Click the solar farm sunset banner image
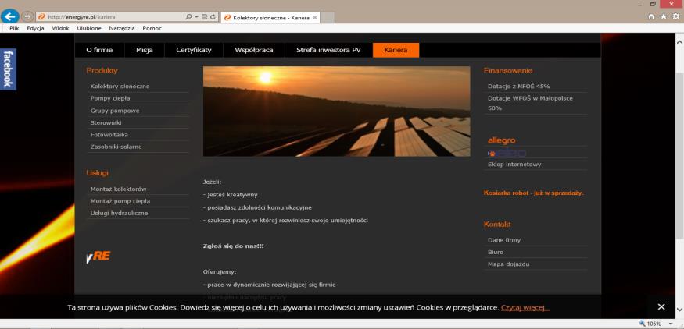The image size is (684, 329). (337, 111)
